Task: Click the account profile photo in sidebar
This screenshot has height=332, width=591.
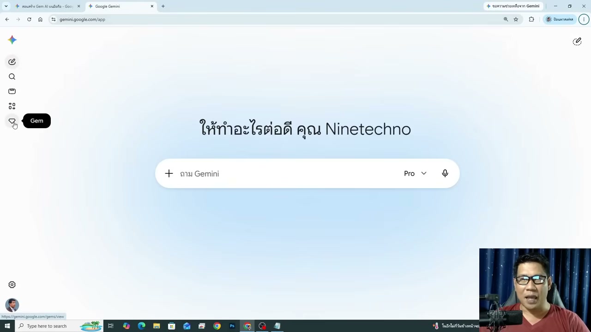Action: (12, 305)
